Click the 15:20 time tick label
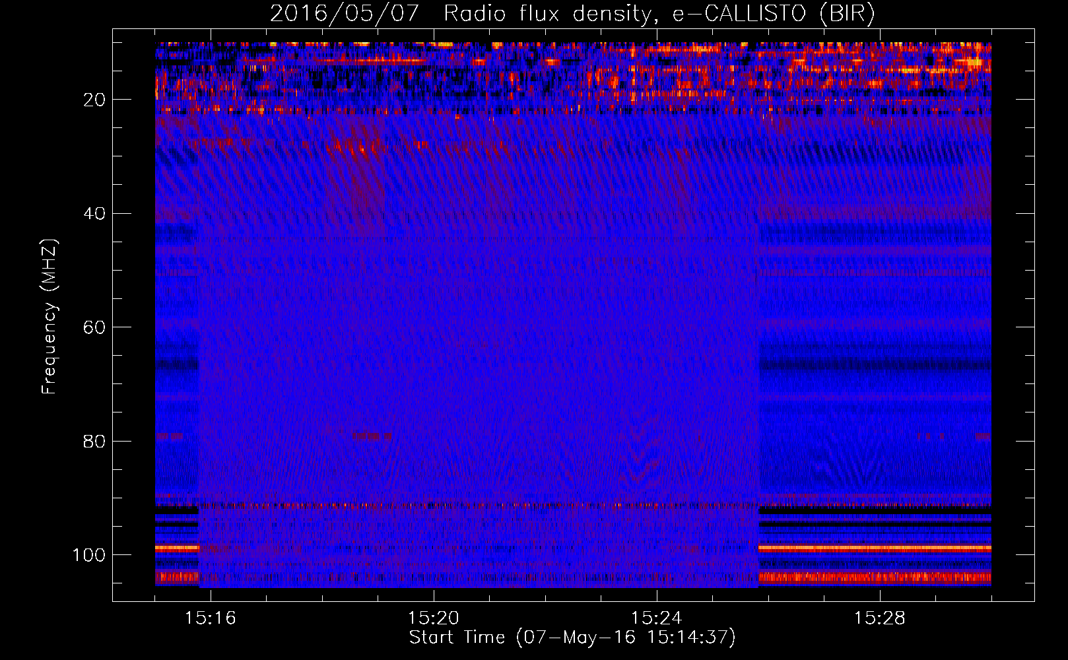The image size is (1068, 660). tap(433, 618)
